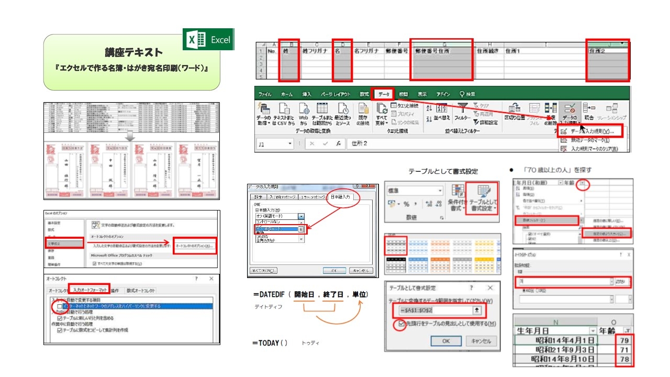Click OK in データの入力規則 dialog

pos(333,271)
